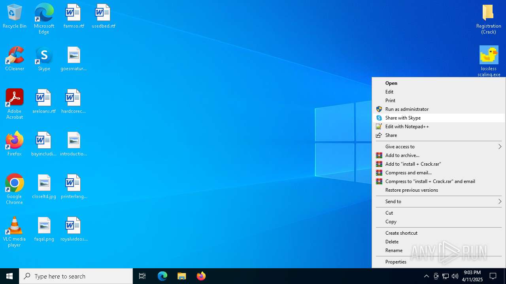Image resolution: width=506 pixels, height=284 pixels.
Task: Expand the Send to submenu
Action: pyautogui.click(x=439, y=202)
